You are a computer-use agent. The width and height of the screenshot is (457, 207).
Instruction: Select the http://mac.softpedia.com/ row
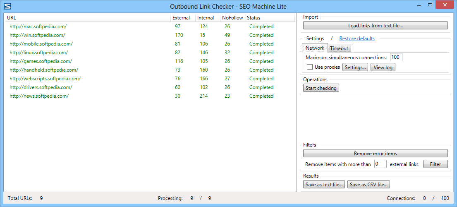(x=150, y=26)
